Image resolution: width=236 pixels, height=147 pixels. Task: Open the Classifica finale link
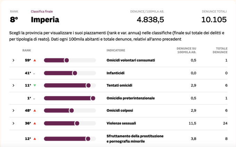point(42,11)
